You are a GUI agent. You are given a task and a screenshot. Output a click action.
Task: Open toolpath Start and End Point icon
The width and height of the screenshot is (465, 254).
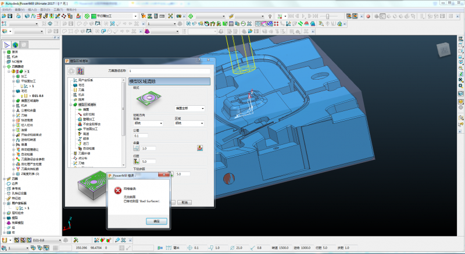45,16
